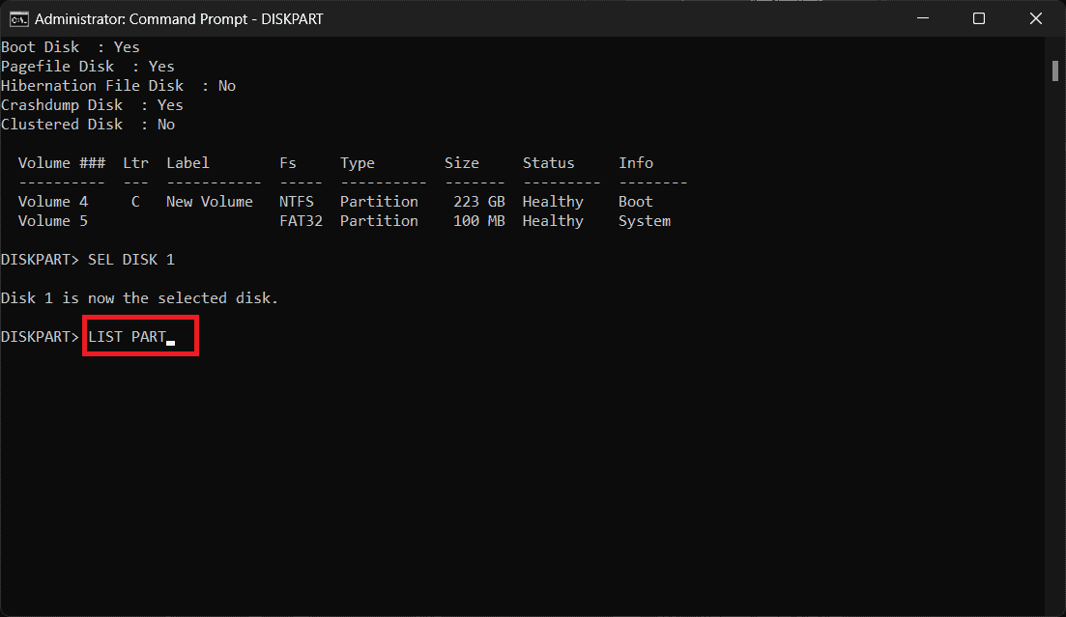Click 'Disk 1 is now the selected disk' message
The width and height of the screenshot is (1066, 617).
pyautogui.click(x=139, y=298)
